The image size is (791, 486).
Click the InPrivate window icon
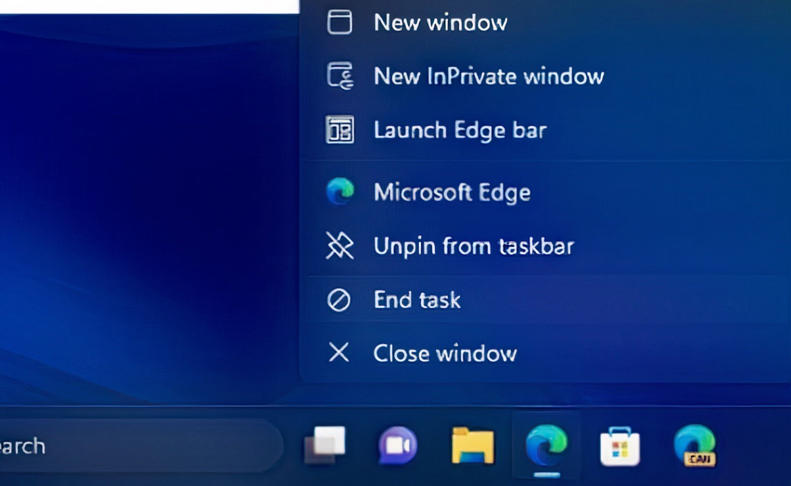point(340,76)
